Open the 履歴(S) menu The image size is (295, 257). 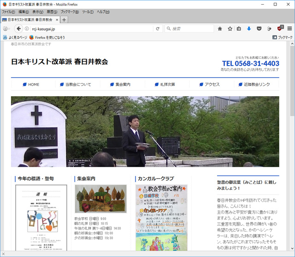pyautogui.click(x=52, y=12)
